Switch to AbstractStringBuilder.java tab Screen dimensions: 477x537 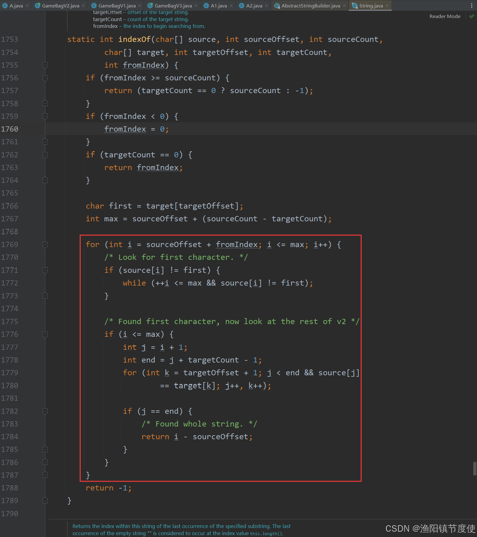tap(310, 6)
